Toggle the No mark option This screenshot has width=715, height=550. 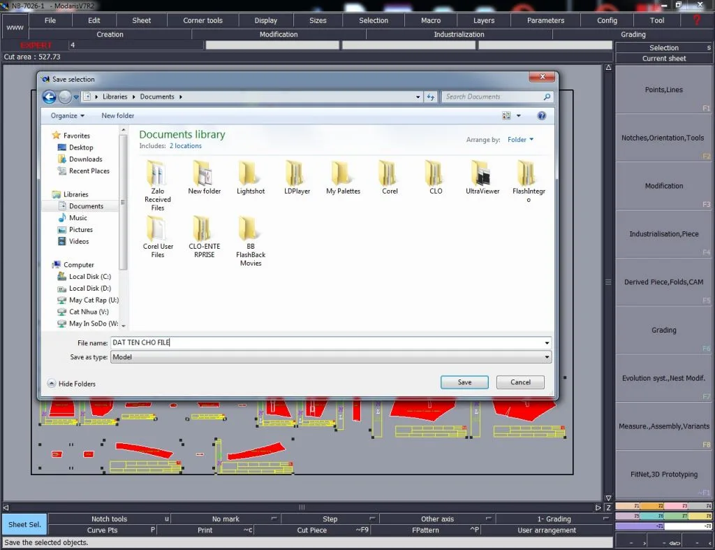pyautogui.click(x=226, y=519)
